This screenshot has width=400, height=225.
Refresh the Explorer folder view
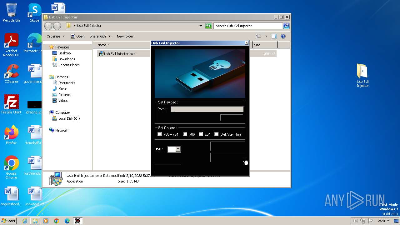pyautogui.click(x=208, y=26)
